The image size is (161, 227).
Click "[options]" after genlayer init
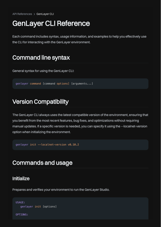(50, 207)
